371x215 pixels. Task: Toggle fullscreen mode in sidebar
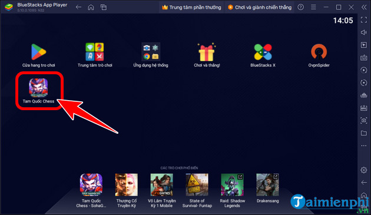tap(364, 20)
